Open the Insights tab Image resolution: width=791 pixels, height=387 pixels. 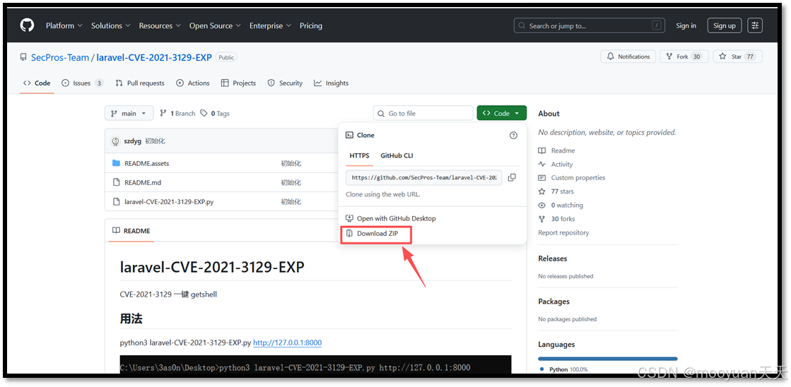coord(331,83)
